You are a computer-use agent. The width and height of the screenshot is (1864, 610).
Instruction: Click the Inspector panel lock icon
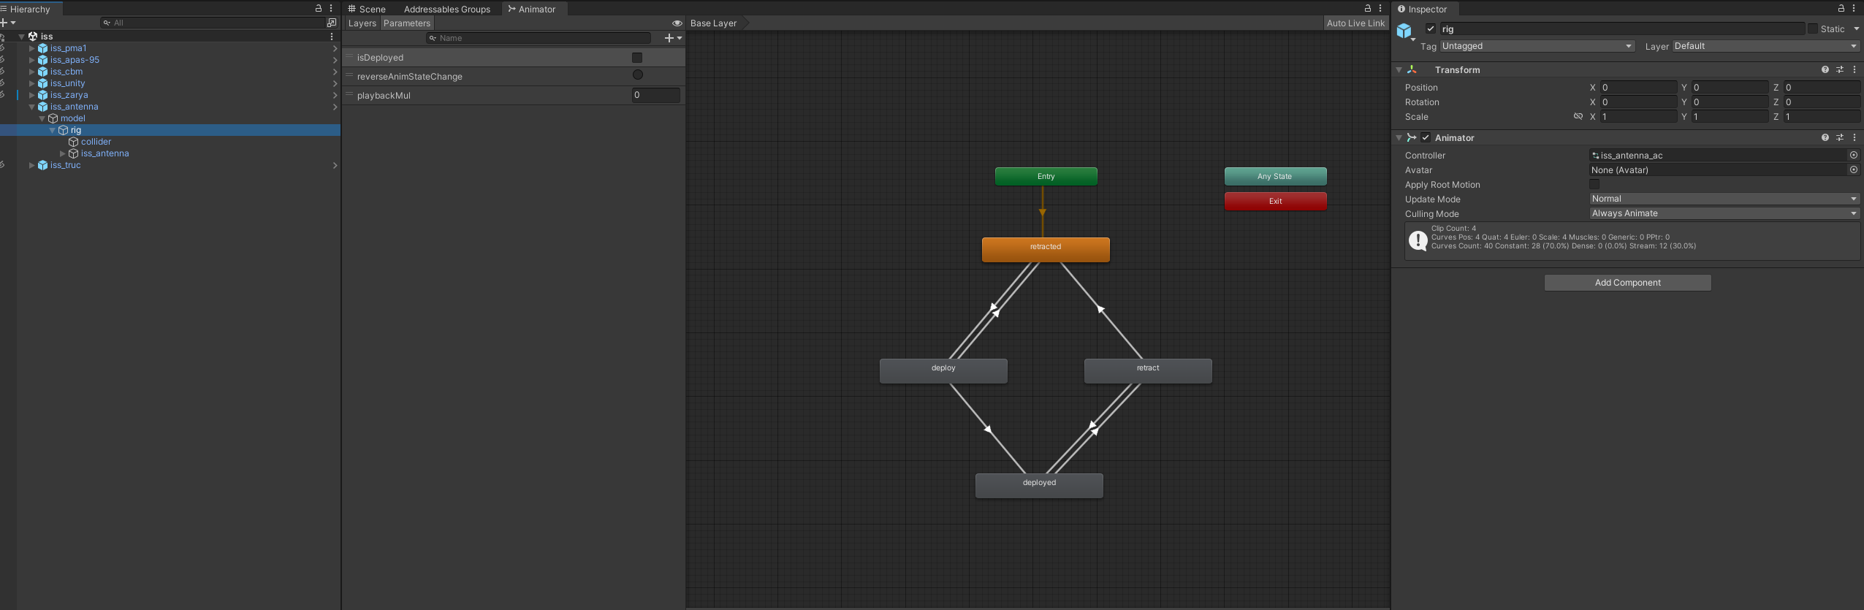1841,8
